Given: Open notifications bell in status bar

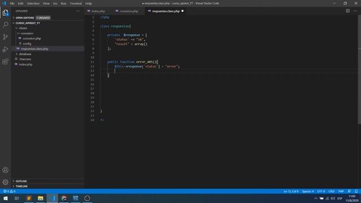Looking at the screenshot, I should tap(356, 191).
